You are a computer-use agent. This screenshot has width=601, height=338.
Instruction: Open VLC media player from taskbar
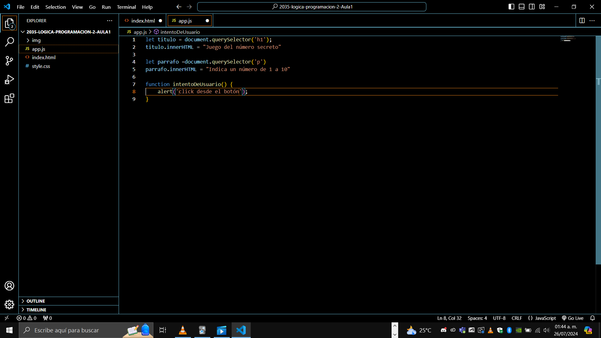(x=182, y=330)
